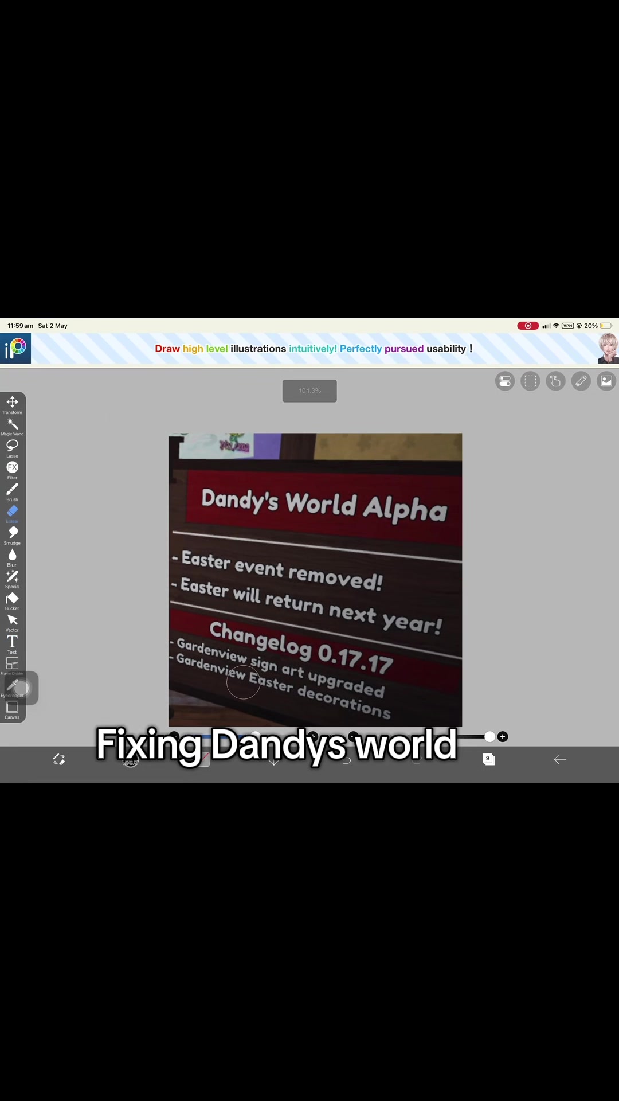Viewport: 619px width, 1101px height.
Task: Select the Vector tool
Action: pyautogui.click(x=12, y=622)
